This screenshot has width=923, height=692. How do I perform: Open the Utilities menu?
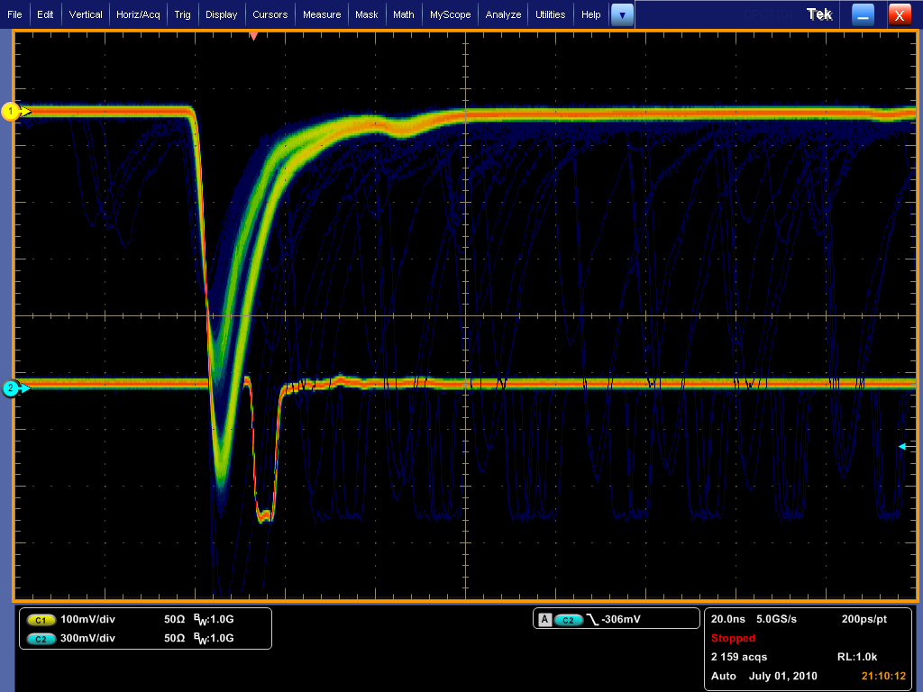click(x=551, y=14)
